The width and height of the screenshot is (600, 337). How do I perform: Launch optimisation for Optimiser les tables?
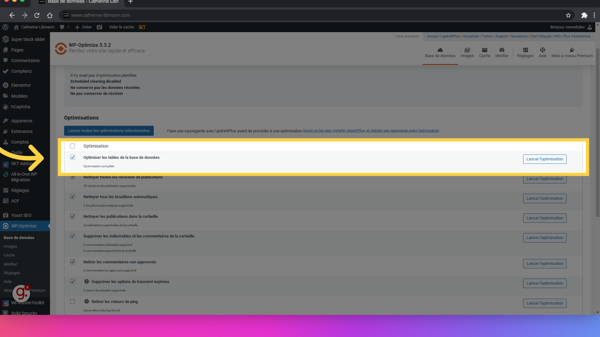point(545,159)
